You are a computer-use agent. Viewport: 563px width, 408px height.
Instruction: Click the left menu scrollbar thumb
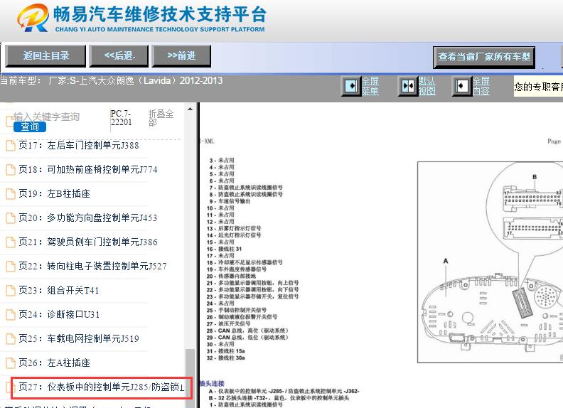190,377
